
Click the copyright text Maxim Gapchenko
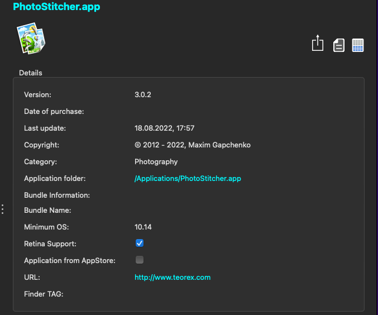tap(219, 145)
